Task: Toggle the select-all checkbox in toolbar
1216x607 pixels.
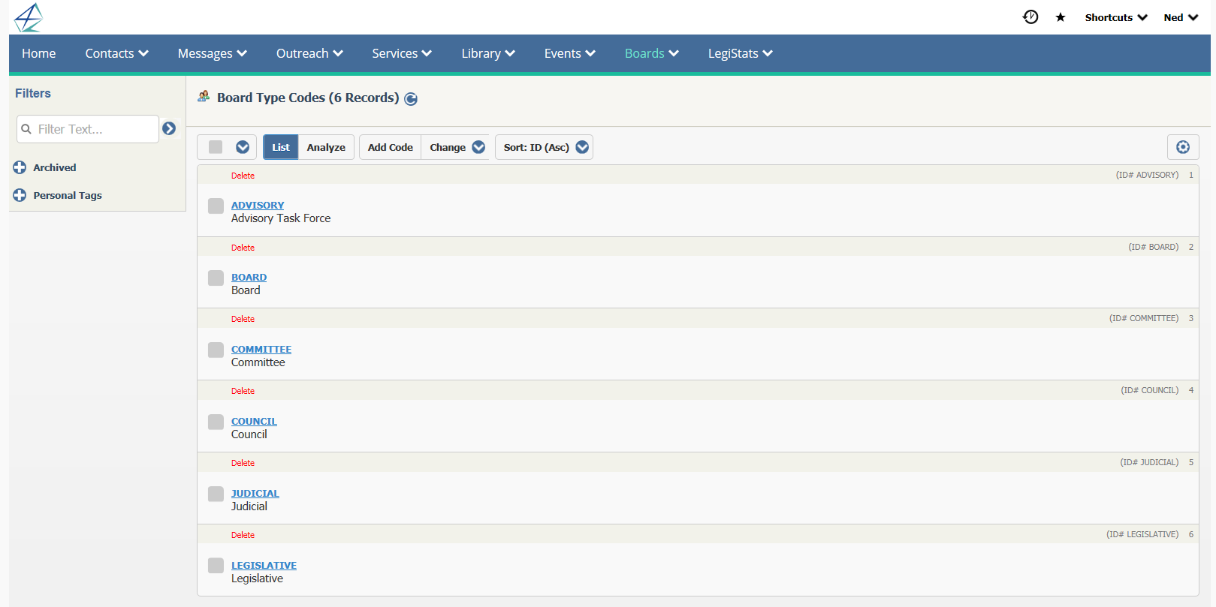Action: [216, 147]
